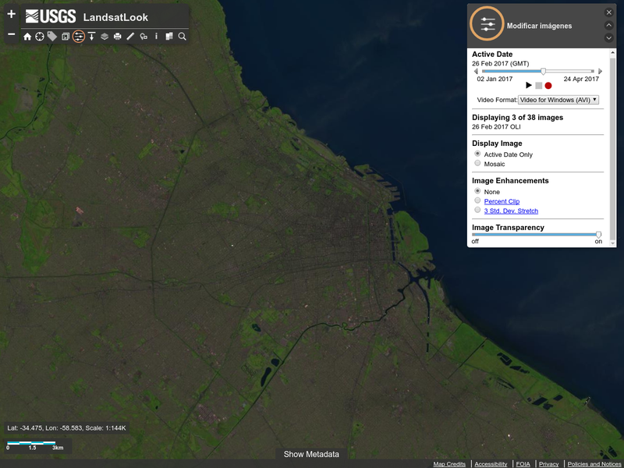Open the Video Format dropdown

[x=558, y=100]
